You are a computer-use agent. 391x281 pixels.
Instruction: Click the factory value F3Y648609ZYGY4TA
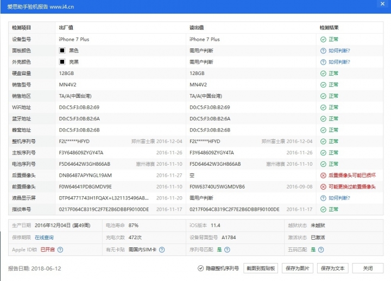click(x=81, y=153)
